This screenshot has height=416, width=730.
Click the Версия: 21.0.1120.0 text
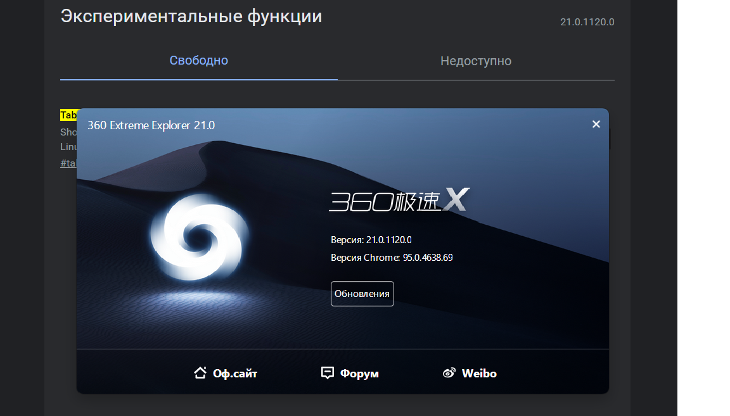click(371, 240)
